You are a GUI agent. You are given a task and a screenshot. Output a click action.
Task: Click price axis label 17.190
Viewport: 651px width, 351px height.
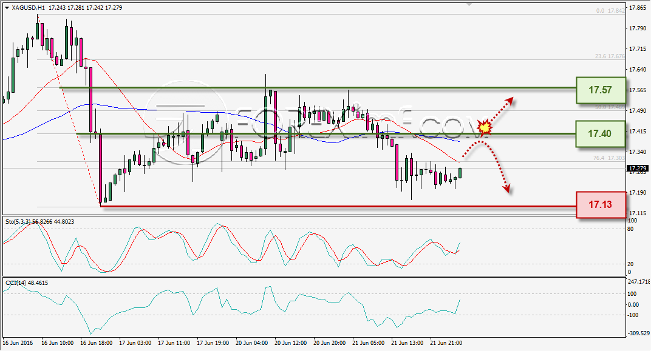click(x=638, y=193)
